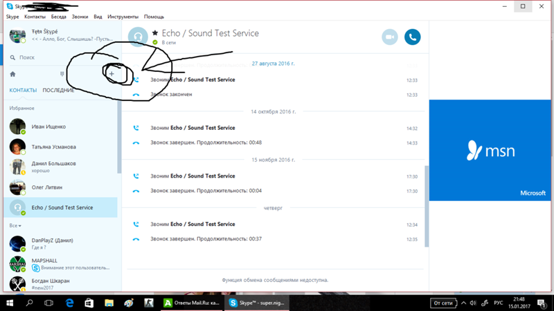The width and height of the screenshot is (554, 311).
Task: Select contact DanPlayZ (Данил)
Action: tap(60, 244)
